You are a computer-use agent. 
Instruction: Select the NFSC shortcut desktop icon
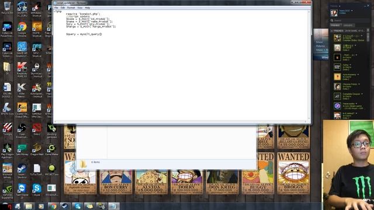coord(37,50)
